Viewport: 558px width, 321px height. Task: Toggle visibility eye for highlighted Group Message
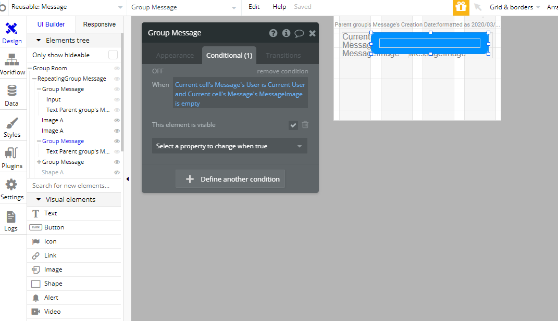117,141
